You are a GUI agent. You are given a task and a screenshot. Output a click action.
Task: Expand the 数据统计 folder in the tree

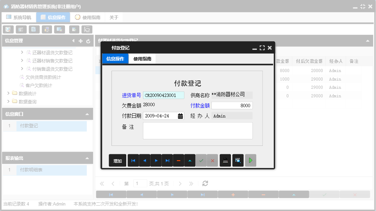(x=8, y=93)
